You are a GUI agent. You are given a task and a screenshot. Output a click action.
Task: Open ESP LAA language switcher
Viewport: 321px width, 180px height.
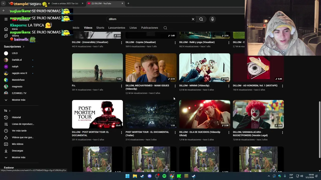(291, 176)
